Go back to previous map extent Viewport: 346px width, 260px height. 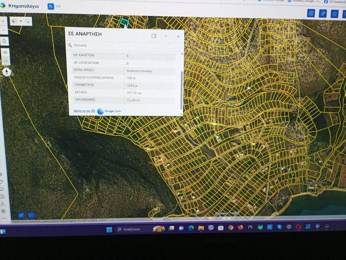5,52
